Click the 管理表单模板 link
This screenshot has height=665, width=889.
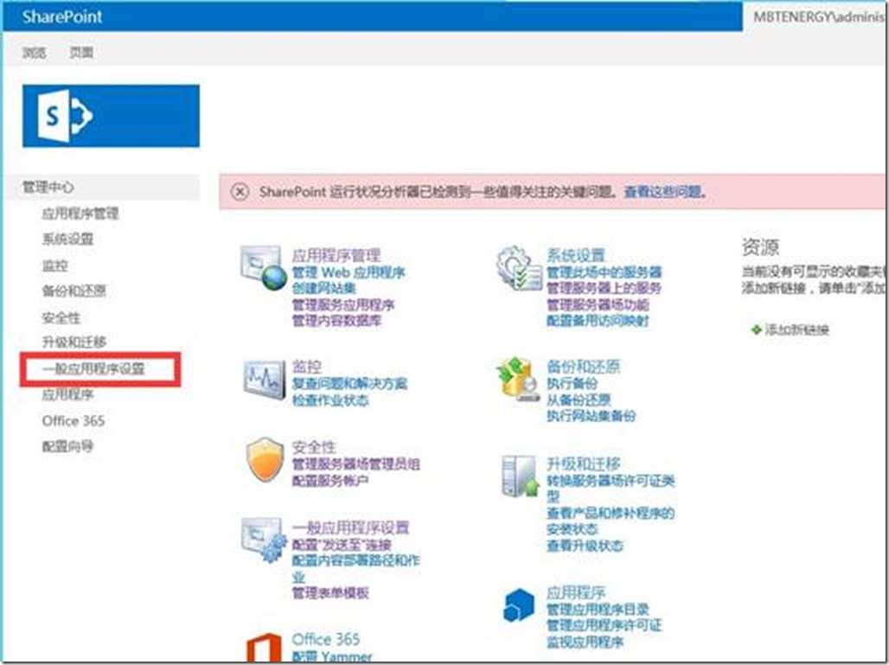330,593
